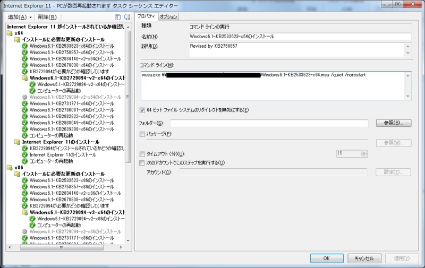Click the right arrow of the tree's horizontal scrollbar
The image size is (425, 268).
[121, 247]
